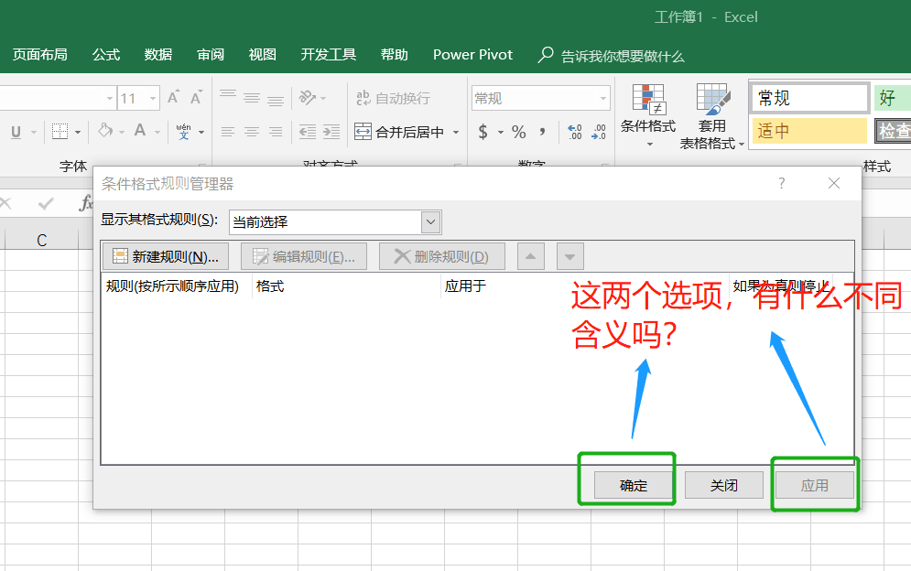The height and width of the screenshot is (571, 911).
Task: Open merge and center dropdown arrow
Action: click(x=456, y=132)
